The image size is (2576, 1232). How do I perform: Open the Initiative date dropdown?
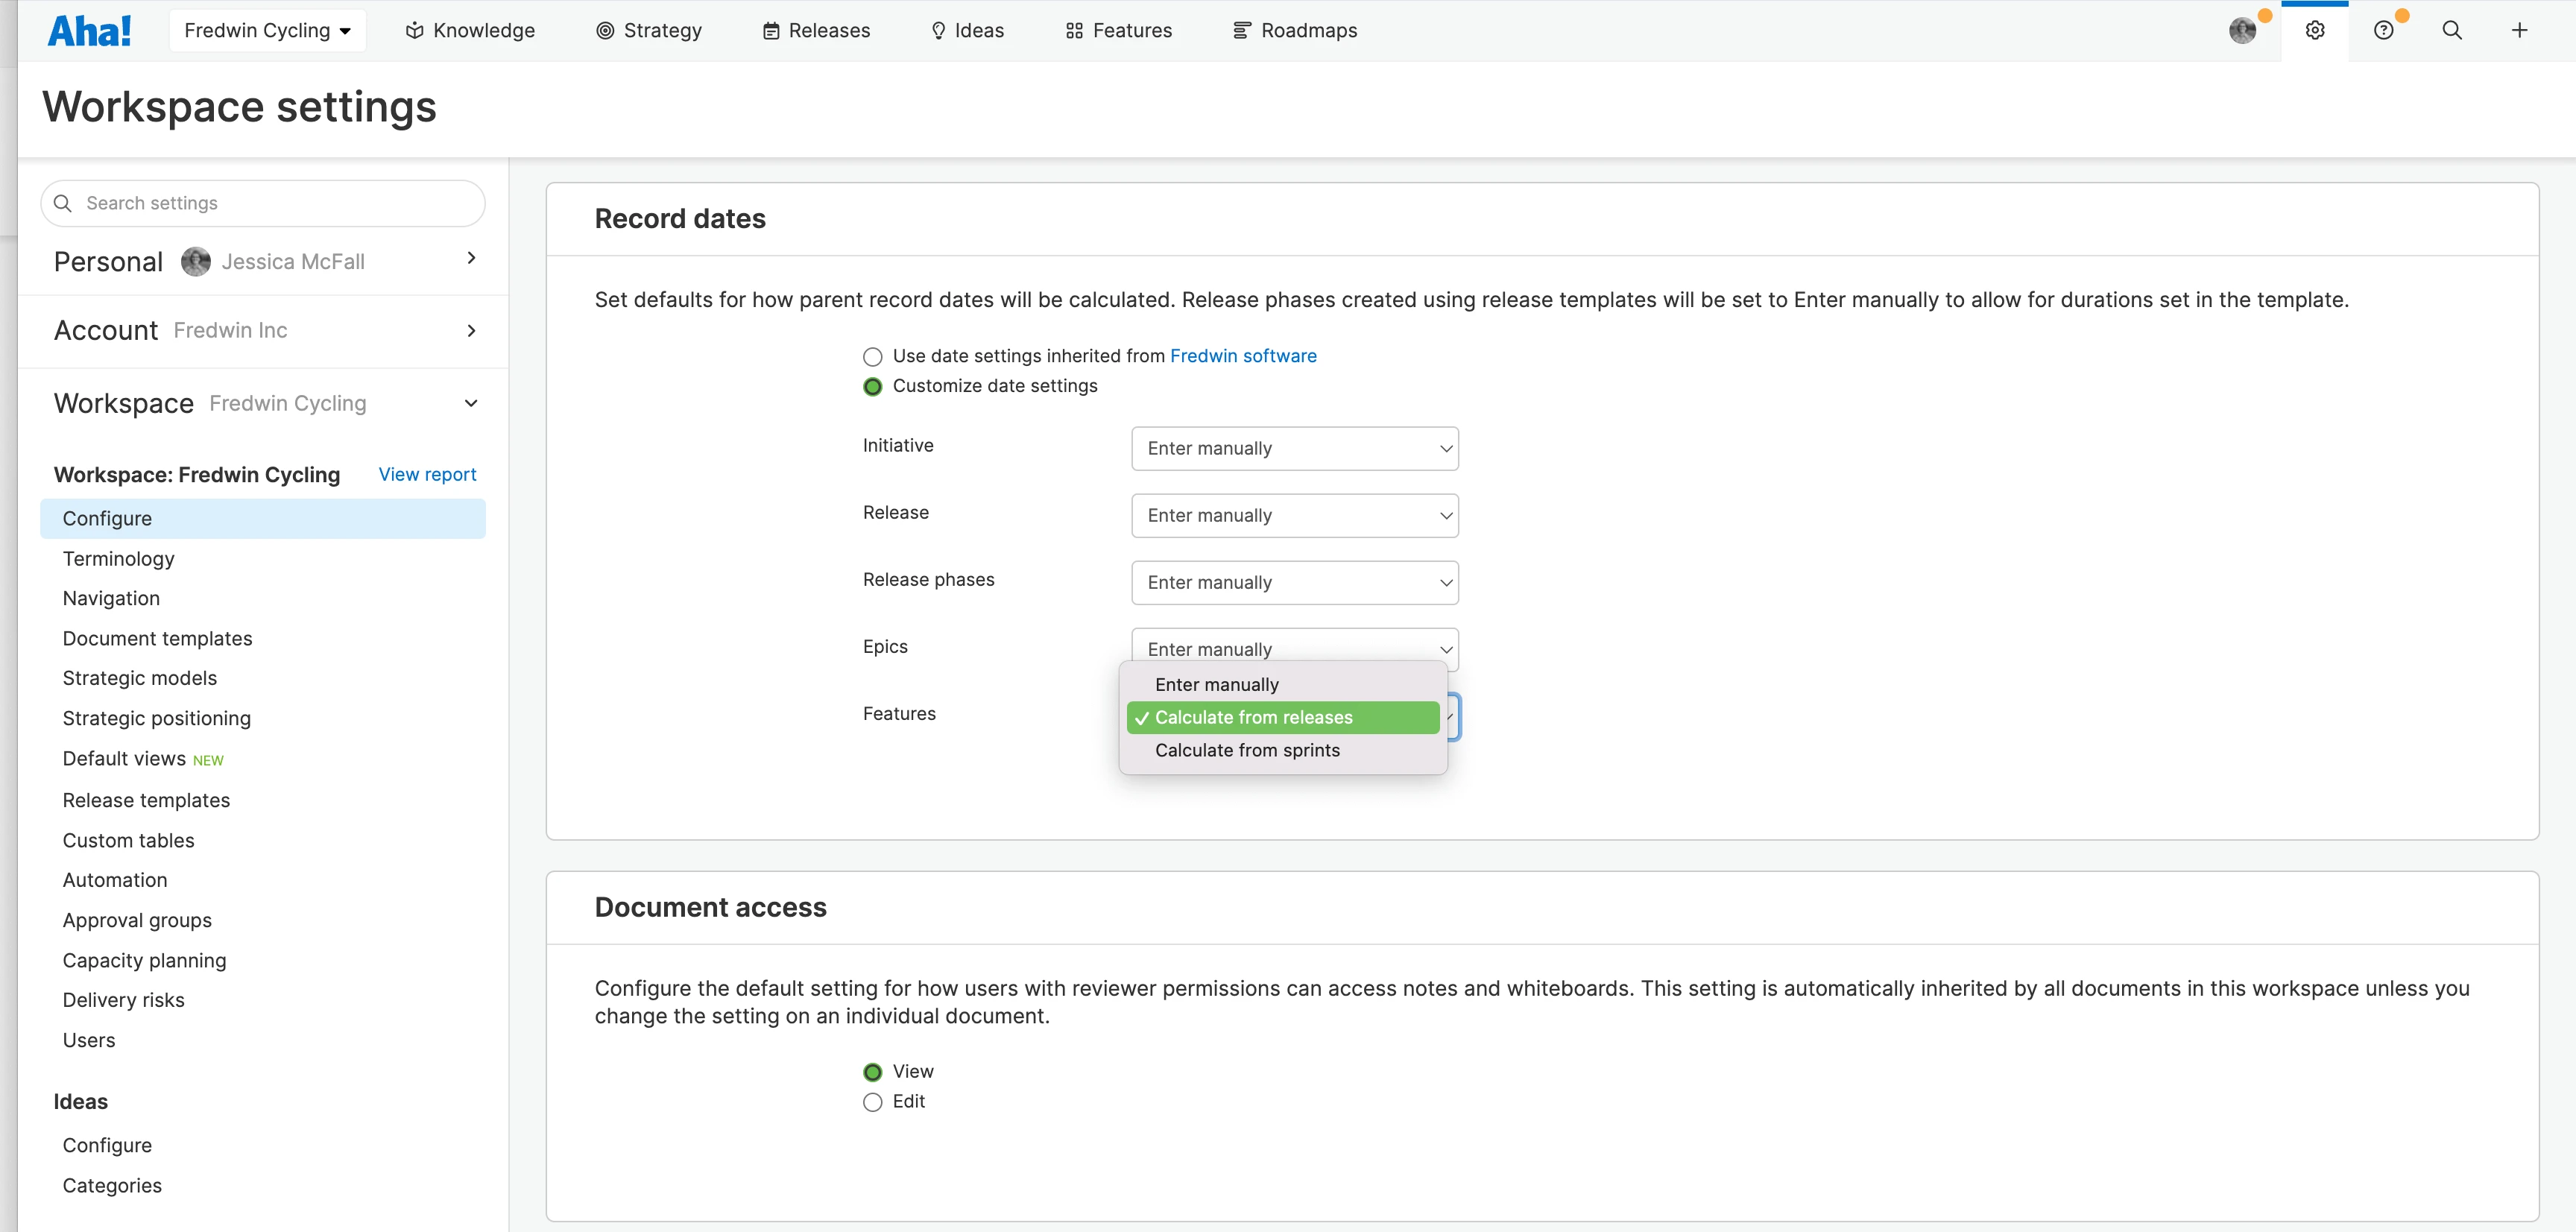[1294, 449]
